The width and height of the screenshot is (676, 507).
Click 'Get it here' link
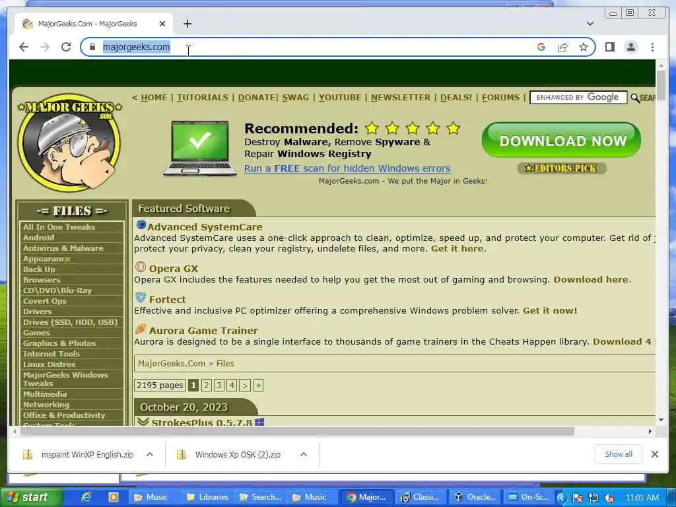pyautogui.click(x=457, y=248)
